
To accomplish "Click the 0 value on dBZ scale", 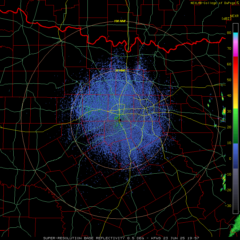I will point(230,159).
